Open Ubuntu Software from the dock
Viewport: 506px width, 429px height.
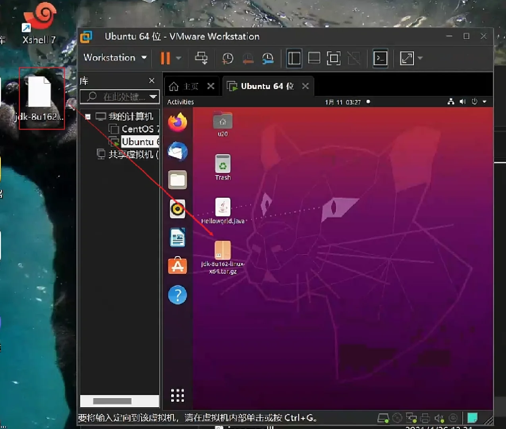tap(178, 266)
